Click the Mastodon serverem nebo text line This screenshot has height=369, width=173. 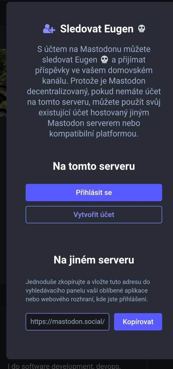coord(94,123)
